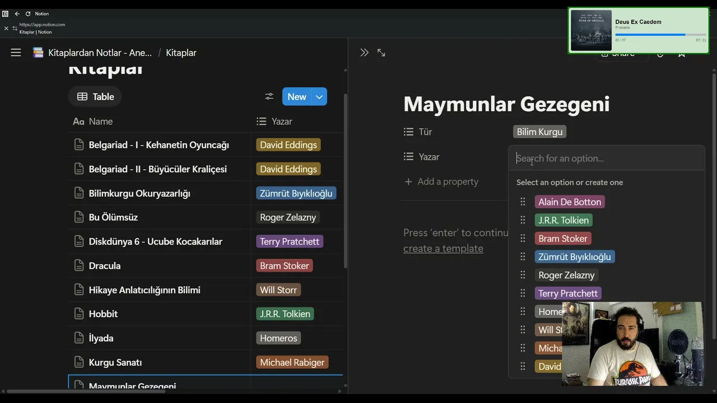Open site settings icon beside the URL
The width and height of the screenshot is (717, 403).
(x=14, y=28)
